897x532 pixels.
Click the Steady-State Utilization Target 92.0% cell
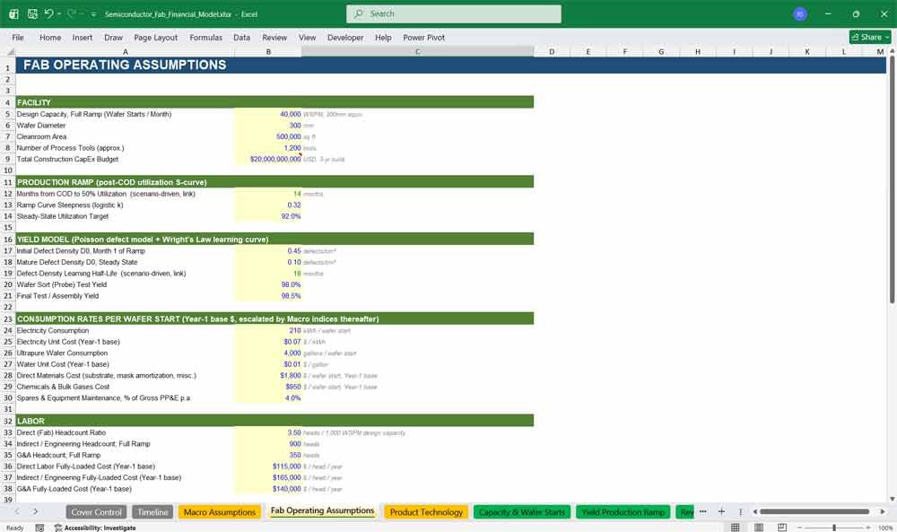point(267,216)
